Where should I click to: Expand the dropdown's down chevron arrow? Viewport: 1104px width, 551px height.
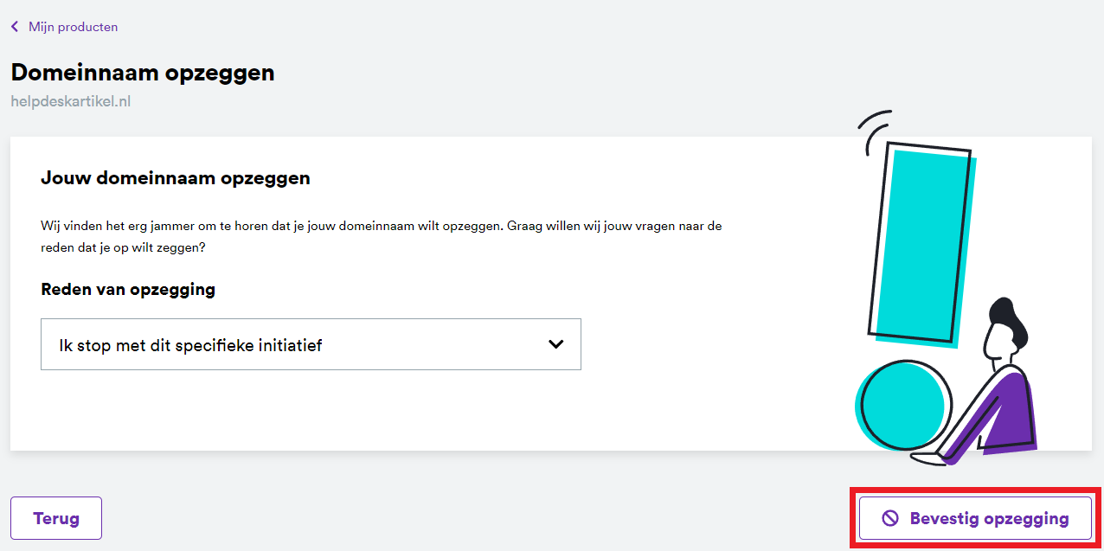coord(556,344)
